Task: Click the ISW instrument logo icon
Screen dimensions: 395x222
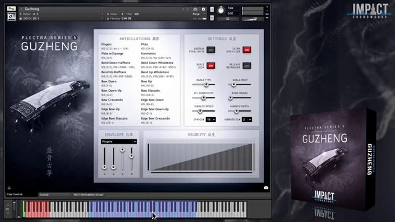Action: pos(11,17)
